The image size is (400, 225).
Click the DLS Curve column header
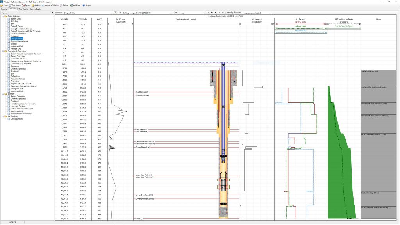[120, 19]
